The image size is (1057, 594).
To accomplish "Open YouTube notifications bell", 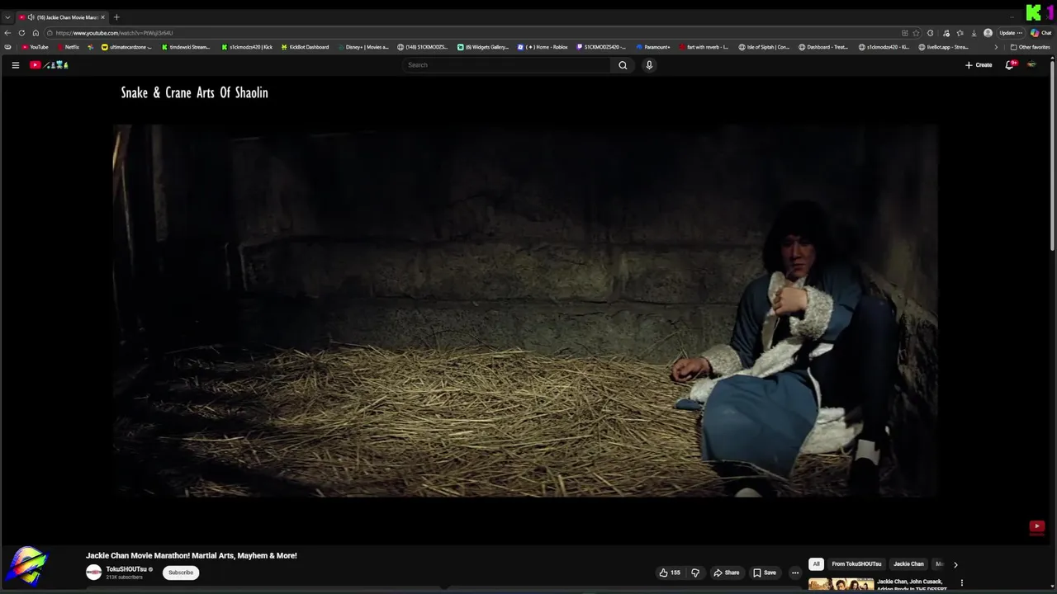I will (1009, 65).
